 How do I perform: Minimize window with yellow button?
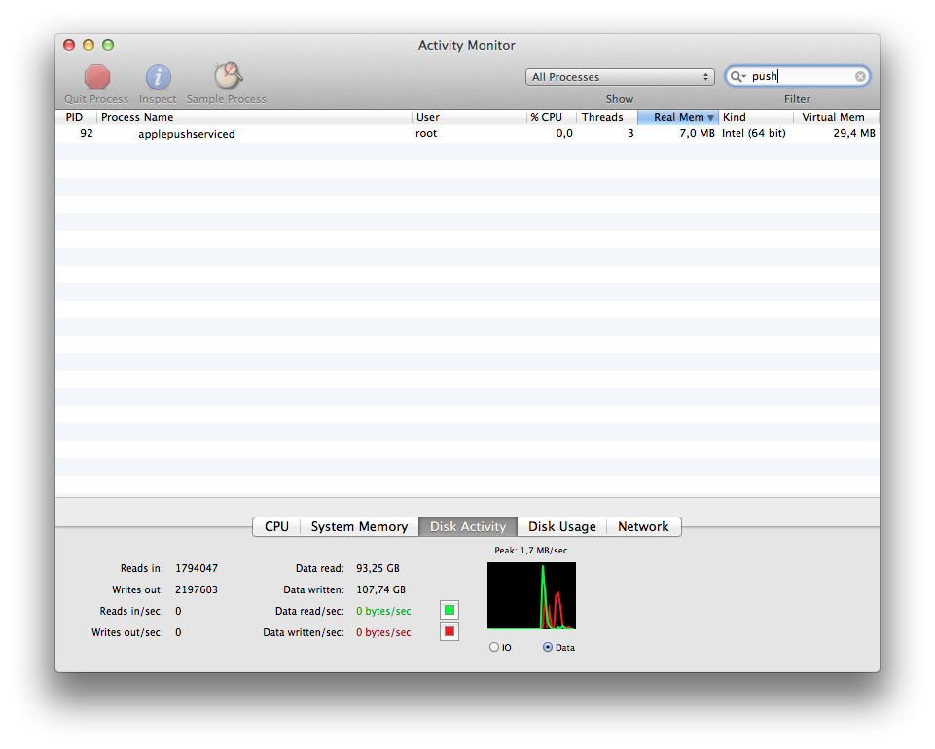pos(89,45)
